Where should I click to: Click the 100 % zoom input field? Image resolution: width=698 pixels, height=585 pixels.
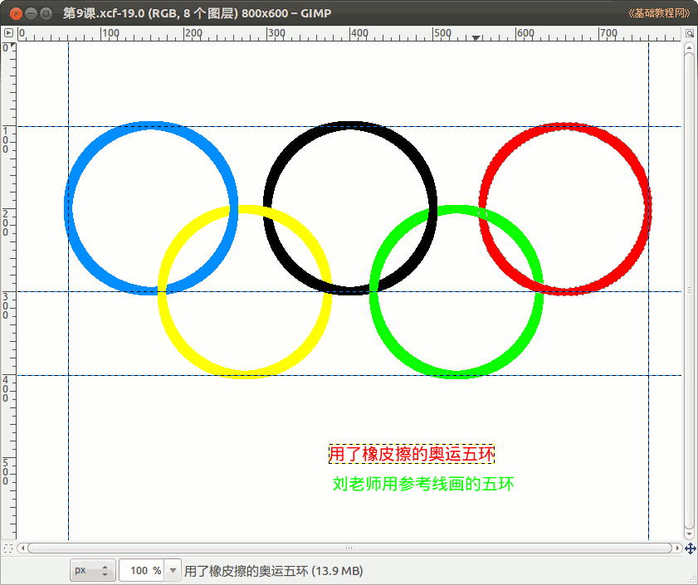point(142,570)
